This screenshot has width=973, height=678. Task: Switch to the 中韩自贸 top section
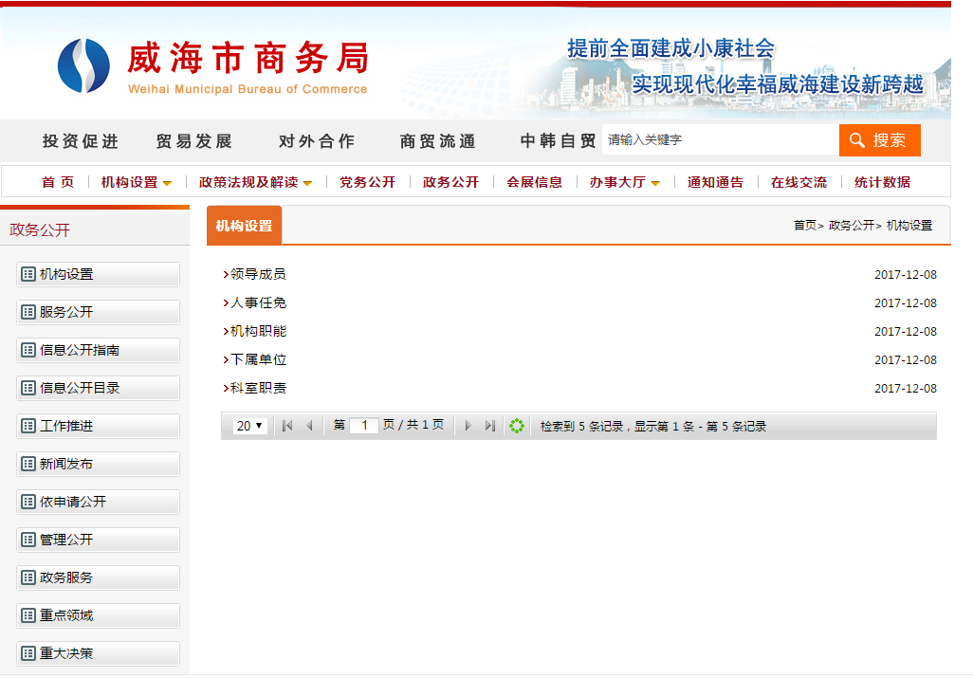[558, 141]
